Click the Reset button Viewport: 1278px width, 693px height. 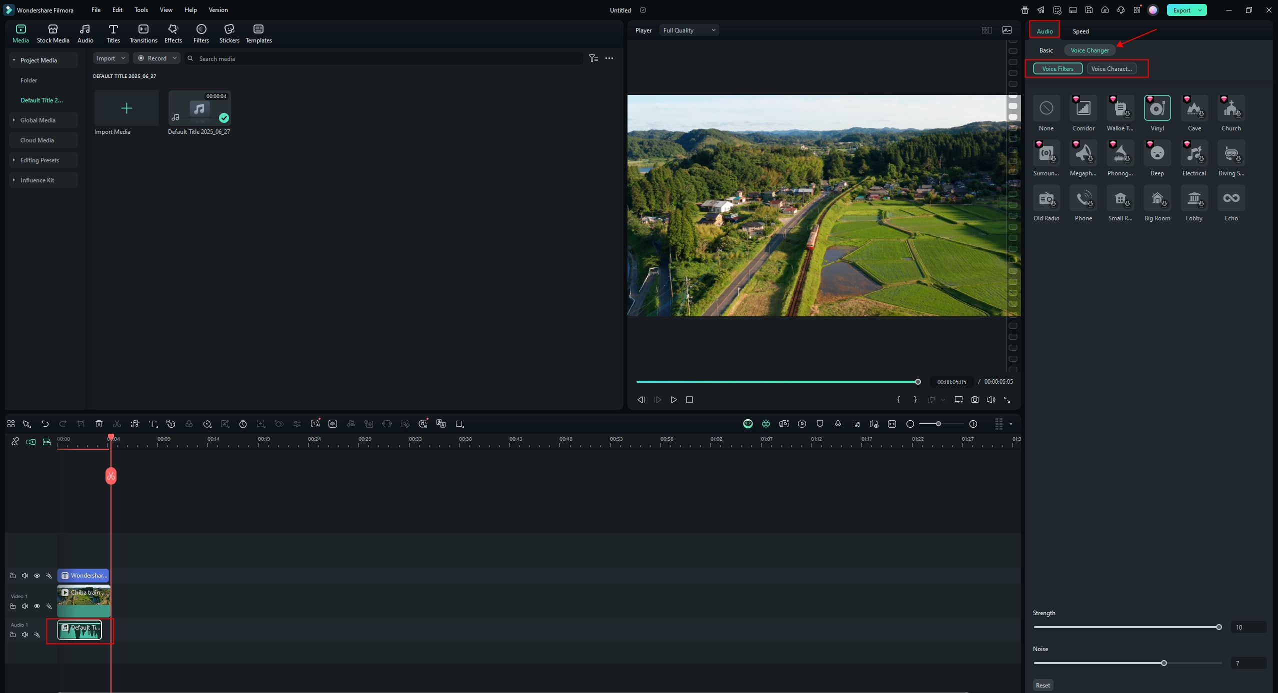tap(1042, 685)
